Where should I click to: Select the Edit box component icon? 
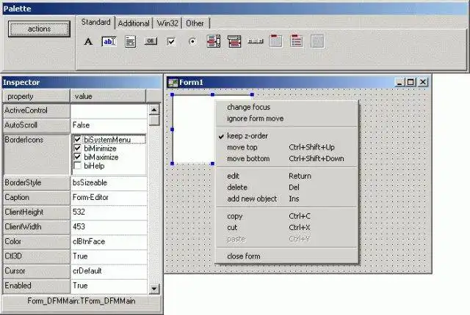(x=109, y=41)
